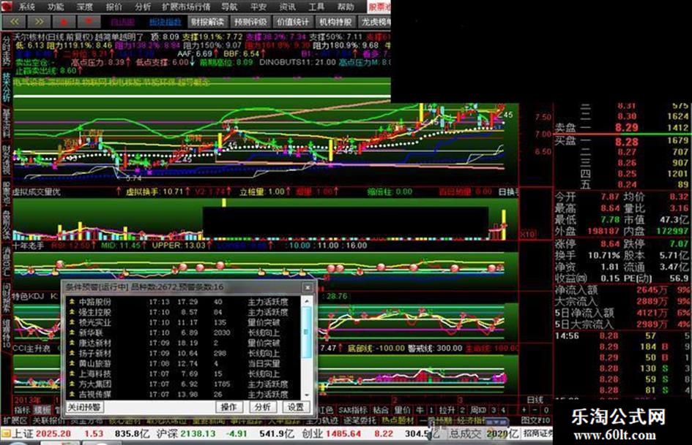Click the alert list scroll-down arrow

click(306, 395)
